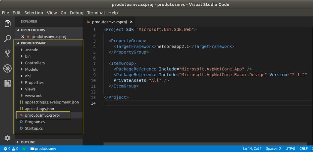The height and width of the screenshot is (152, 313).
Task: Expand the .vscode folder
Action: coord(22,50)
